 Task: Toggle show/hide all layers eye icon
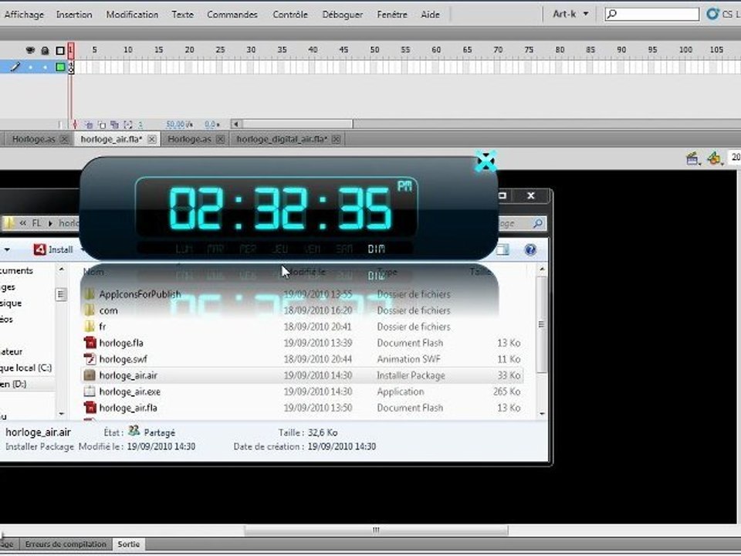coord(30,50)
